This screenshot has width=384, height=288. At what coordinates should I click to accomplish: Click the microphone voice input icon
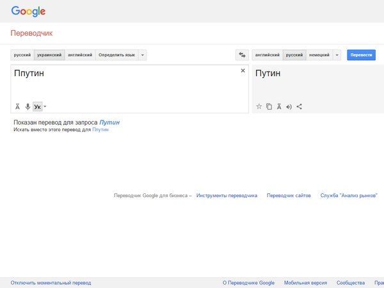28,106
